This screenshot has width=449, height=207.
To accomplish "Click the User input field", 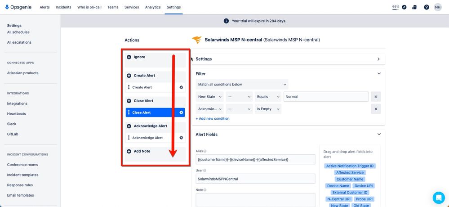I will [255, 179].
